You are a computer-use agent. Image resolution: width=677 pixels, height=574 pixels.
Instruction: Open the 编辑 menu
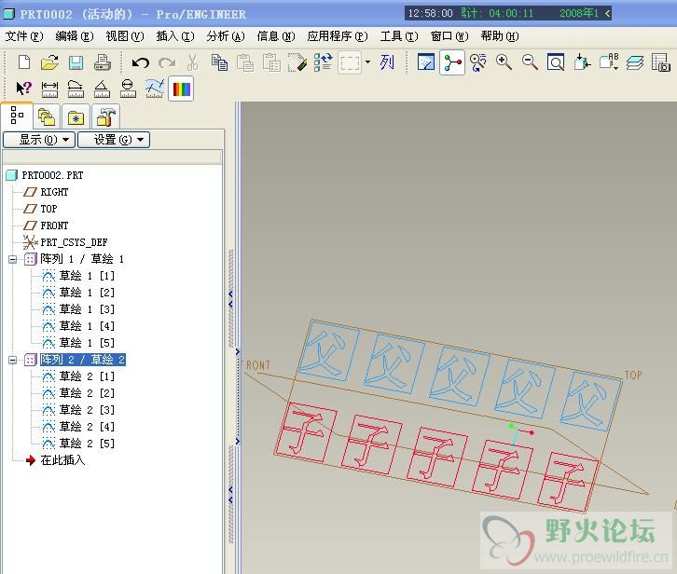[x=75, y=36]
